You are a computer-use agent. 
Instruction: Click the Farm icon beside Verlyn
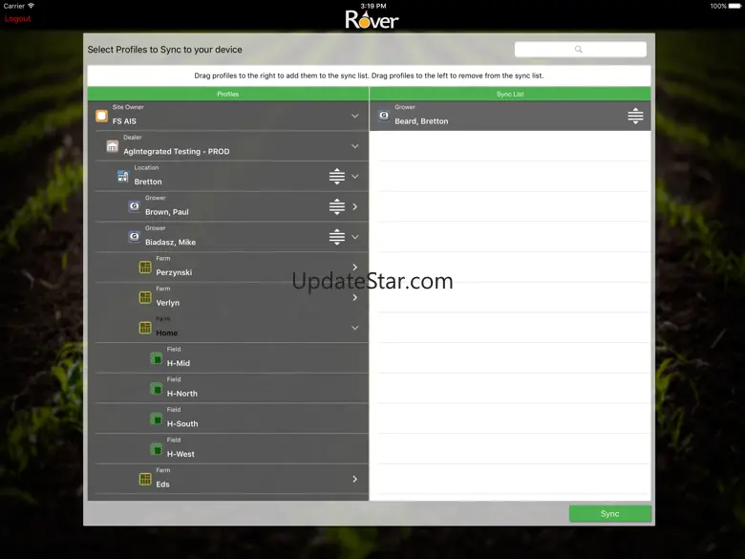click(145, 297)
